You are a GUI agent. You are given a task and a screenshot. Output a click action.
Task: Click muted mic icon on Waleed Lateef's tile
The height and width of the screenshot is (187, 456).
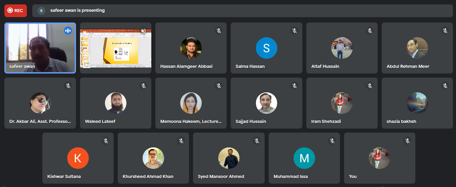pos(143,86)
